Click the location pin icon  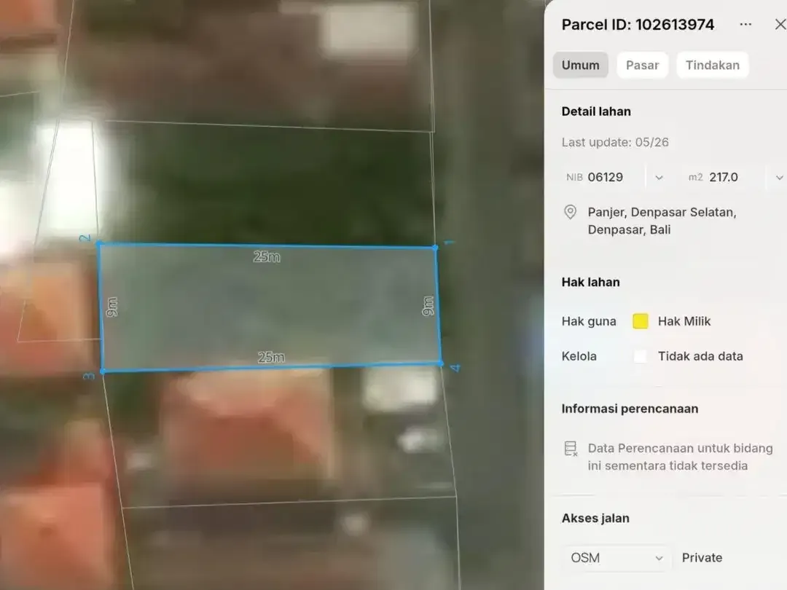(570, 212)
